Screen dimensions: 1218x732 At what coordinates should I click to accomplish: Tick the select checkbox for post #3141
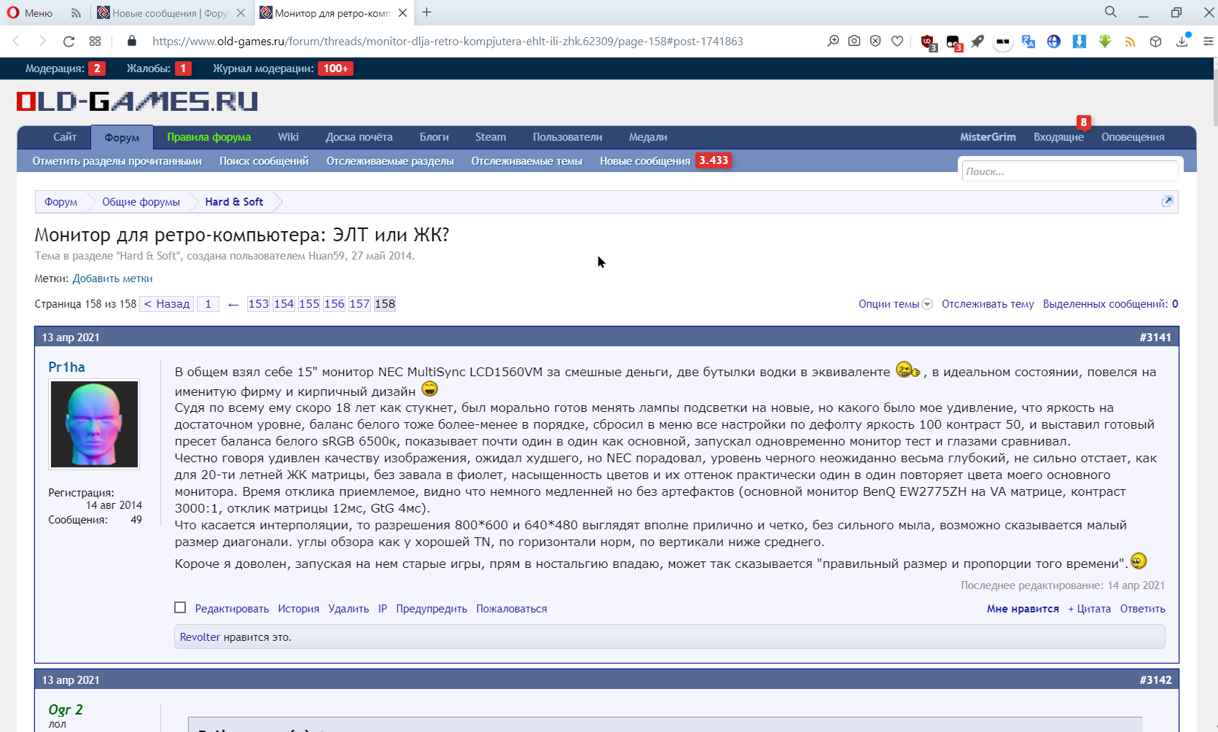[x=180, y=607]
